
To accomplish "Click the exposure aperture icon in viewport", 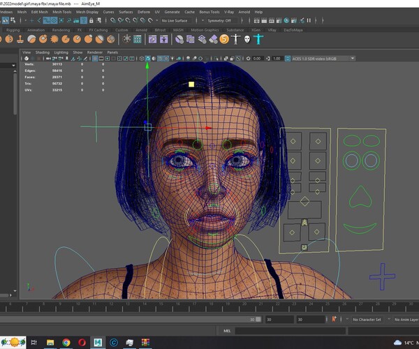I will (248, 59).
